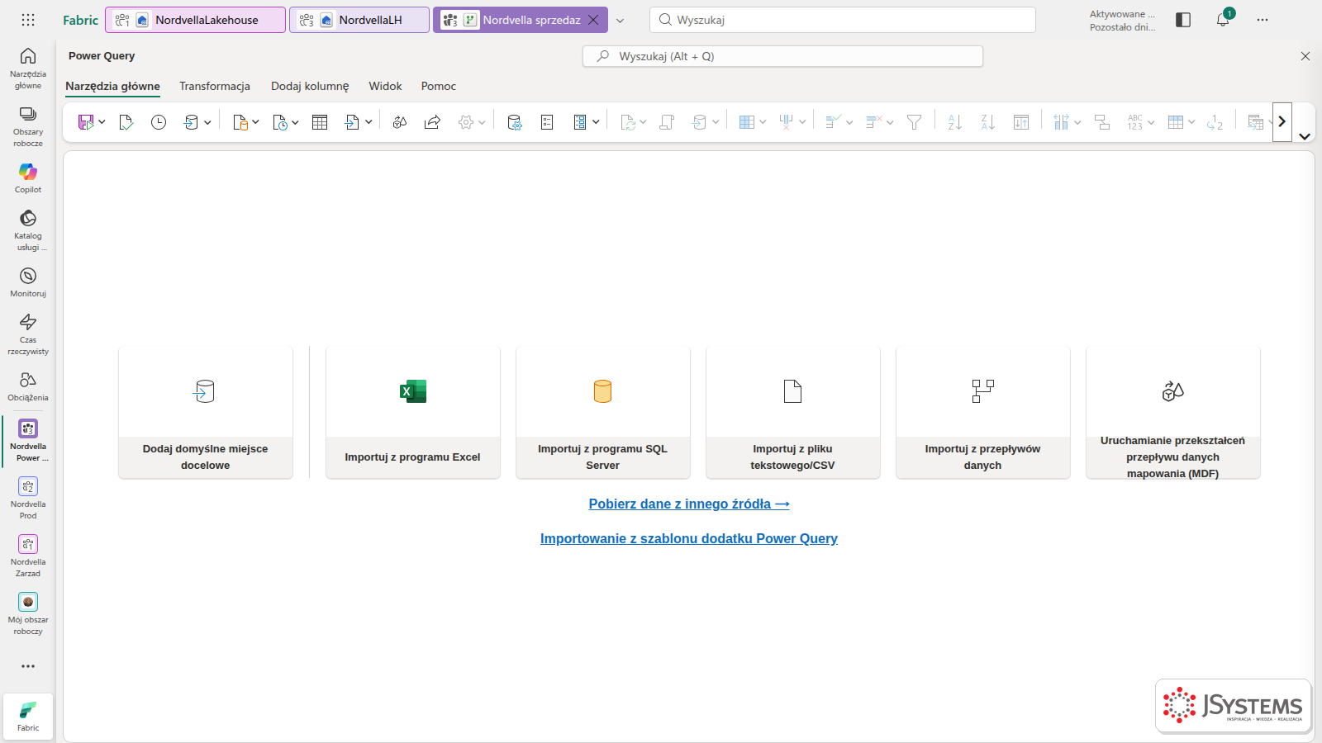1322x743 pixels.
Task: Open the app launcher grid icon
Action: click(x=28, y=20)
